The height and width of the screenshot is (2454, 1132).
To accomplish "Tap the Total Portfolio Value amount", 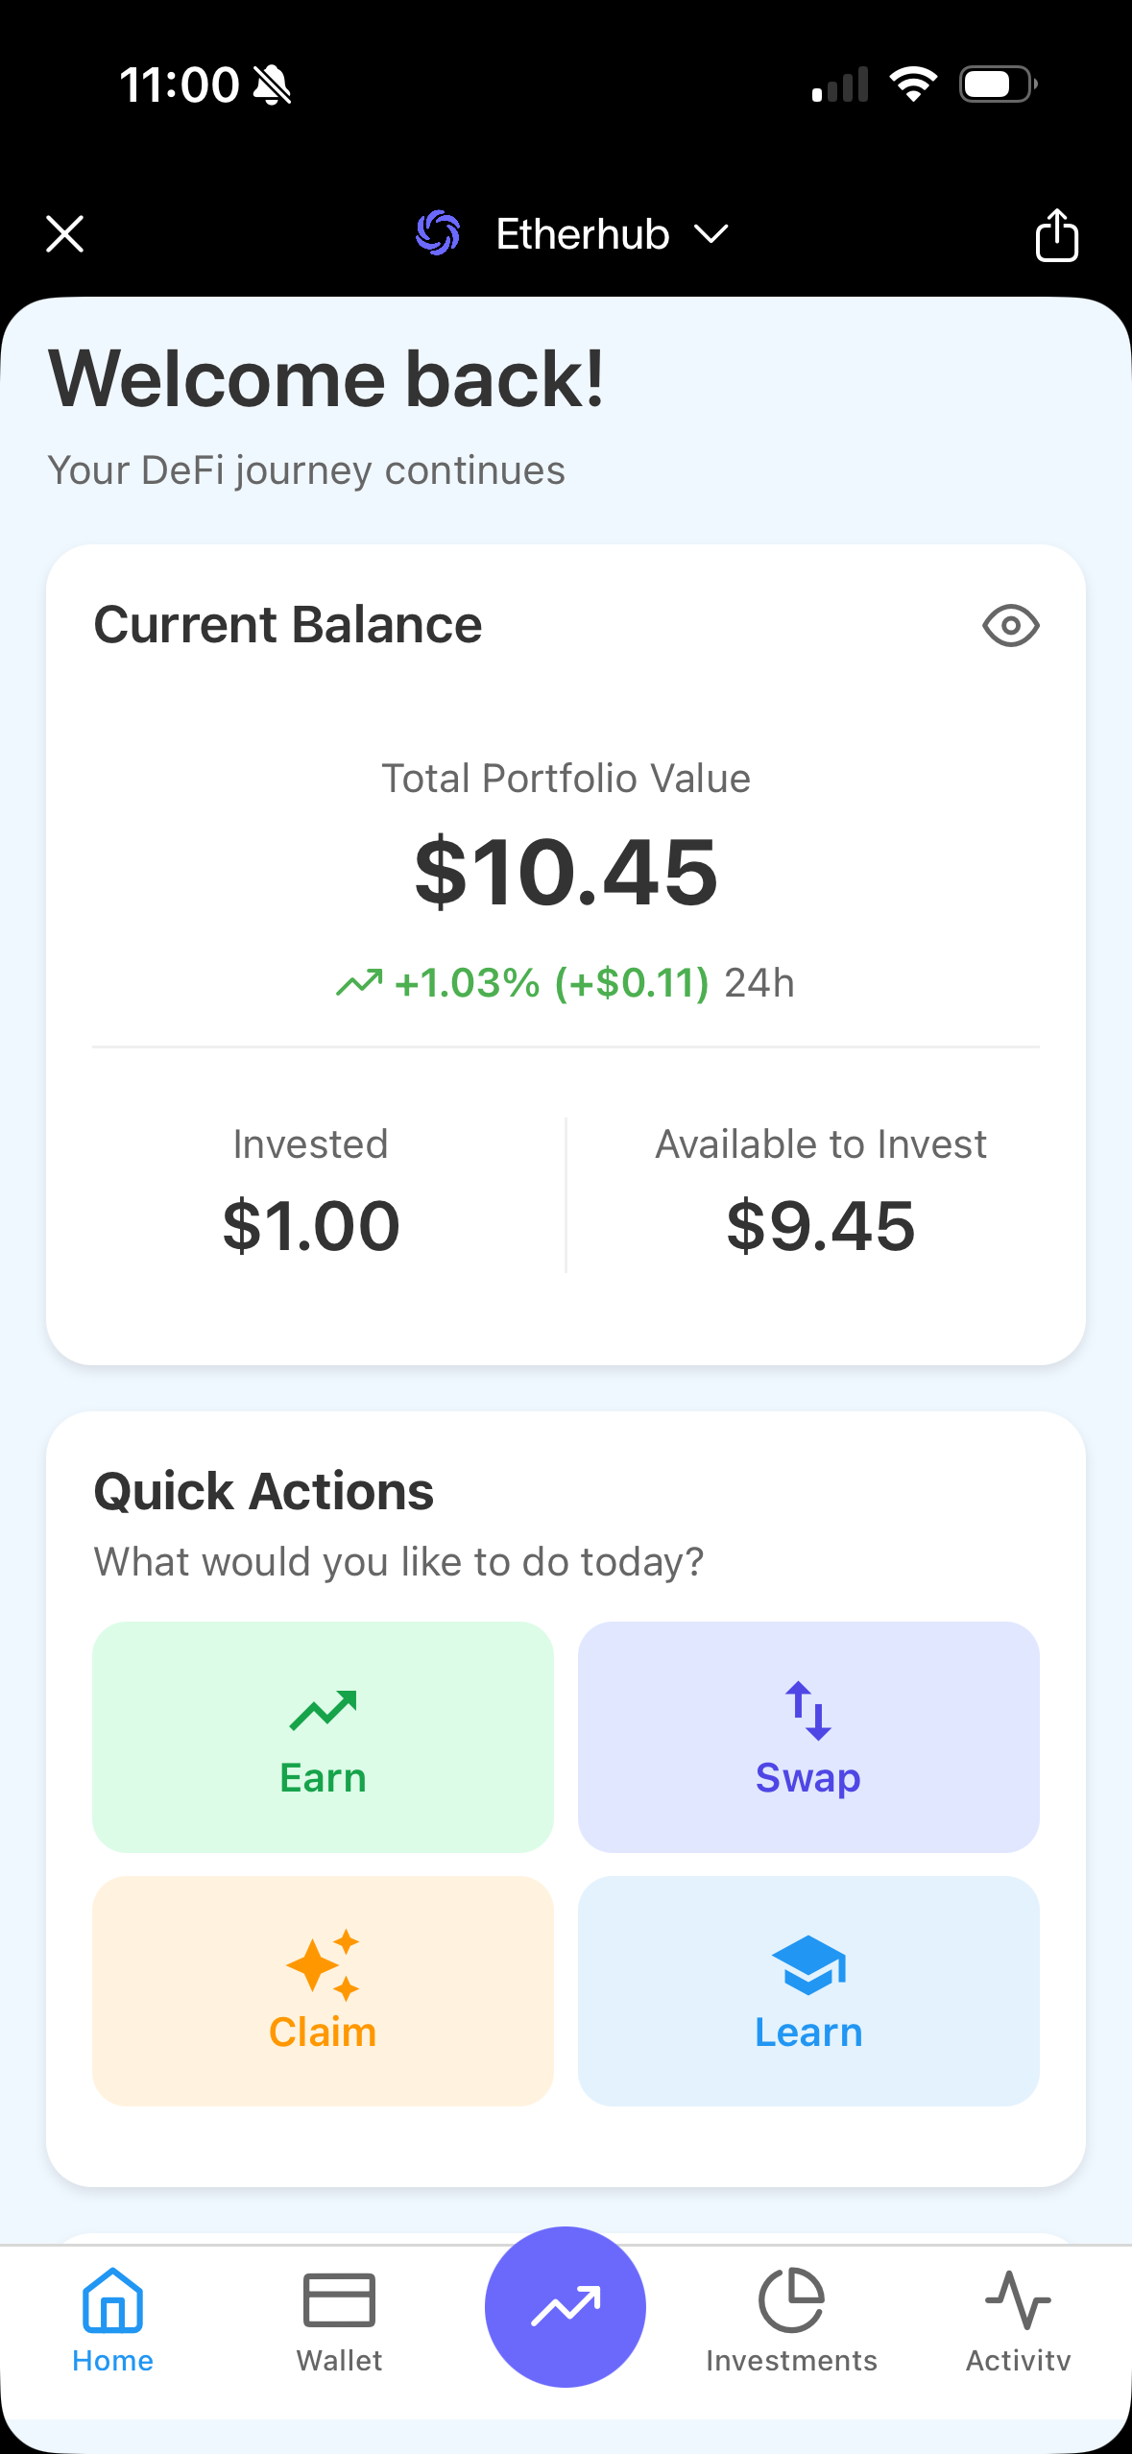I will [x=566, y=872].
